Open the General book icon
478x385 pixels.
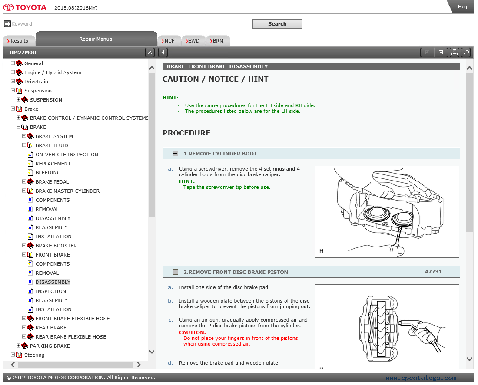pos(19,63)
